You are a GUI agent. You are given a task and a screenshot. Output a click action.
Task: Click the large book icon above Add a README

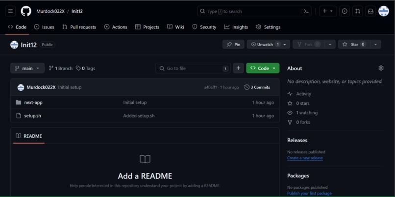(x=145, y=159)
